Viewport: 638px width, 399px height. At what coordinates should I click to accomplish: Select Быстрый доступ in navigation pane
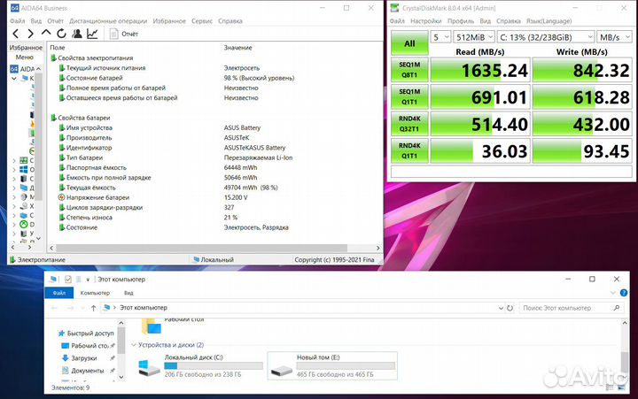pyautogui.click(x=86, y=334)
